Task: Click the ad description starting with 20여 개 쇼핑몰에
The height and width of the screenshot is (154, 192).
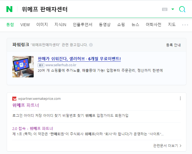Action: tap(100, 70)
